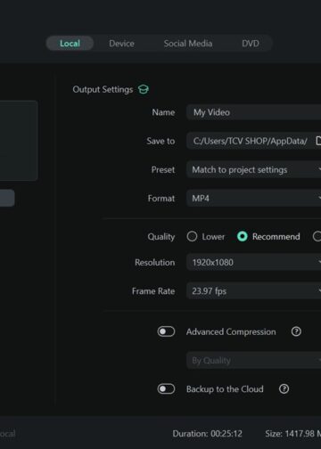The height and width of the screenshot is (449, 321).
Task: Open the Preset dropdown showing Match to project settings
Action: [254, 169]
